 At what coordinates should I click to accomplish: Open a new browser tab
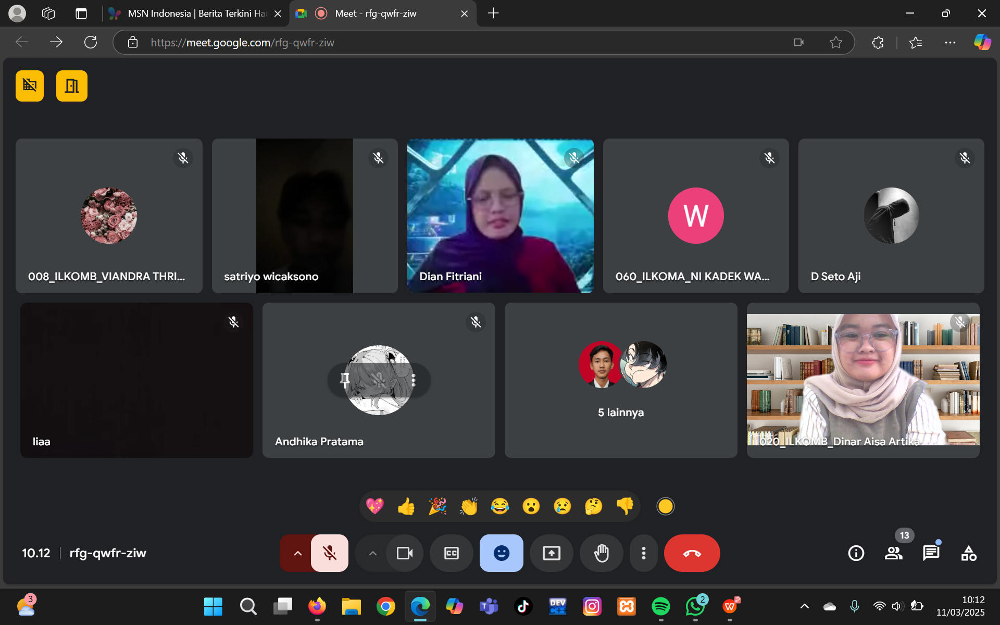[x=493, y=14]
